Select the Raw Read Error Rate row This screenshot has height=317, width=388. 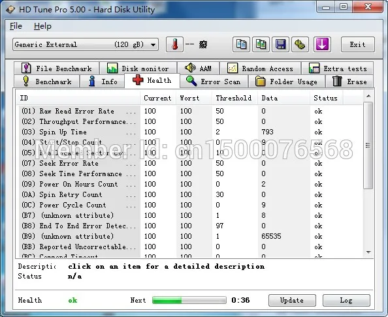[x=190, y=111]
